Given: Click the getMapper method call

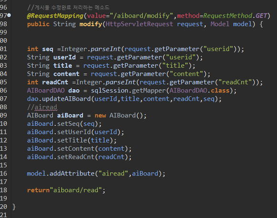Looking at the screenshot, I should pos(149,91).
